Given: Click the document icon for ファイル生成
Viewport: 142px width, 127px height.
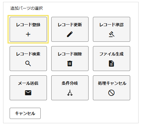Looking at the screenshot, I should 112,63.
